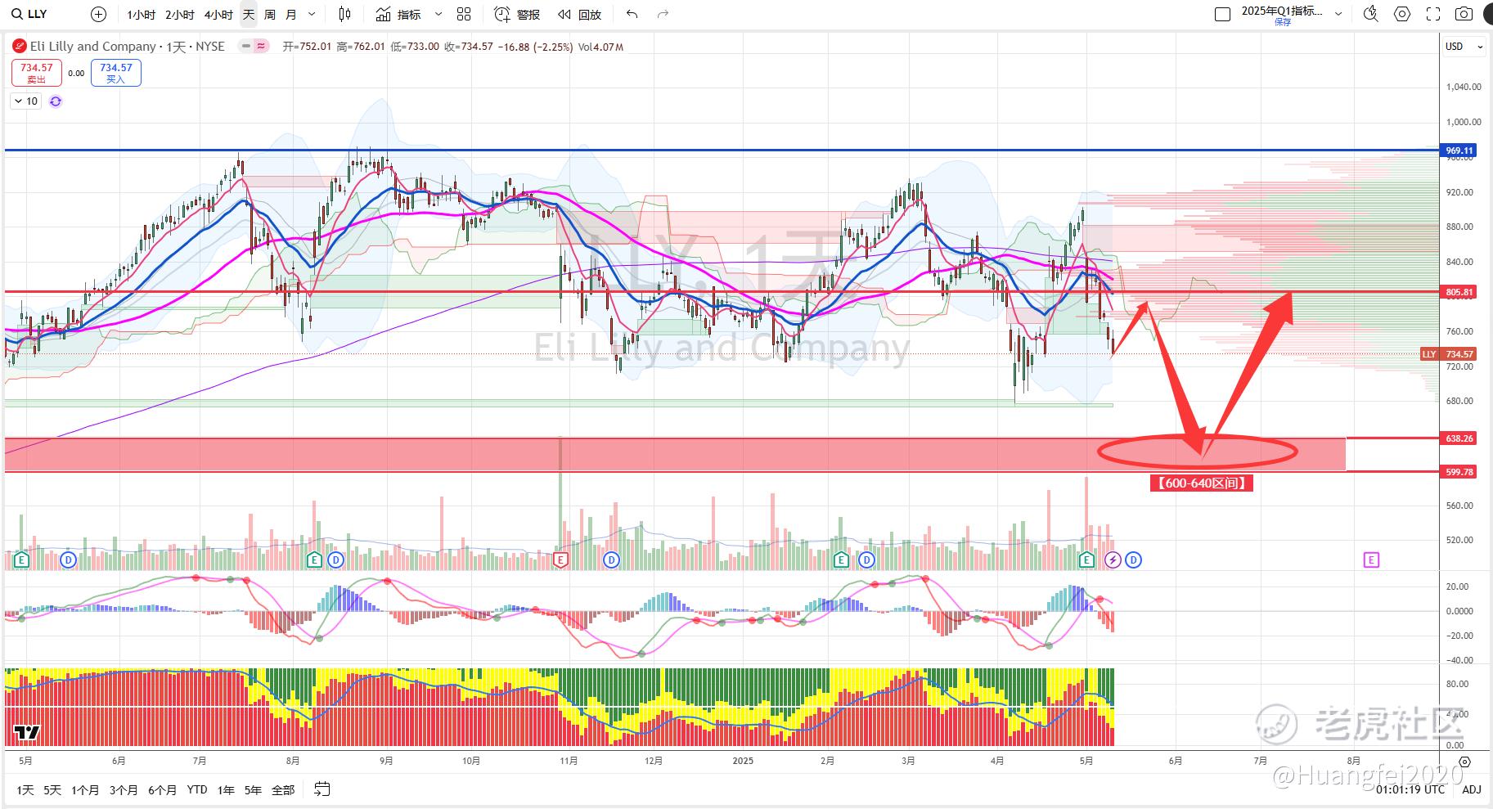
Task: Select the 月 monthly interval
Action: click(x=291, y=15)
